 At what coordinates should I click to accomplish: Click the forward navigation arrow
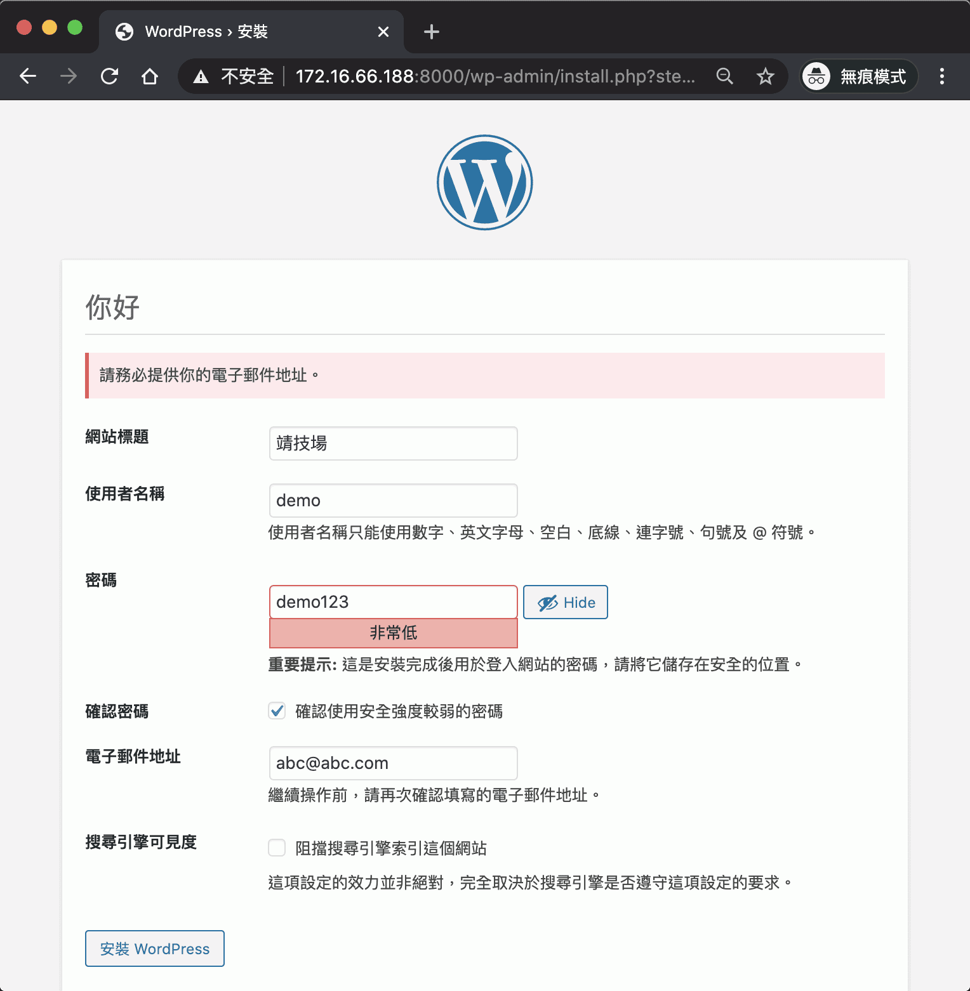[67, 76]
